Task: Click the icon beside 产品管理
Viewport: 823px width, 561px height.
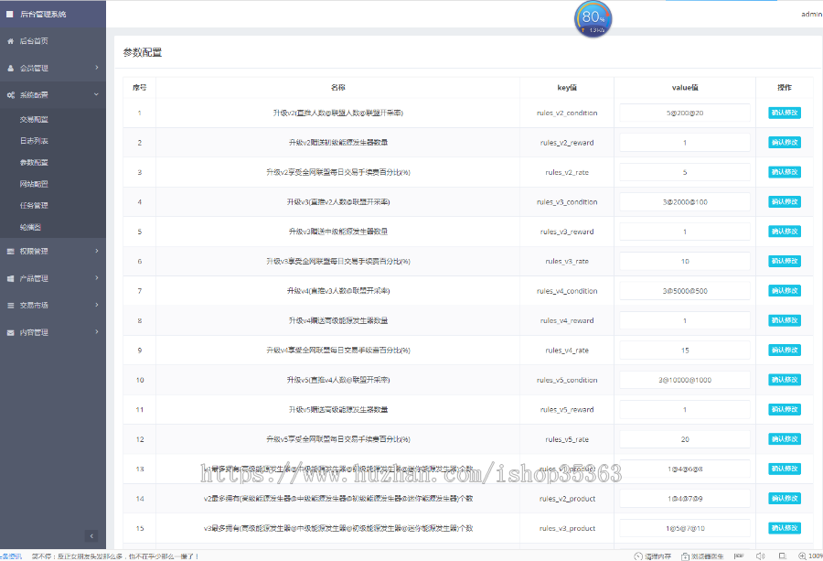Action: (x=10, y=278)
